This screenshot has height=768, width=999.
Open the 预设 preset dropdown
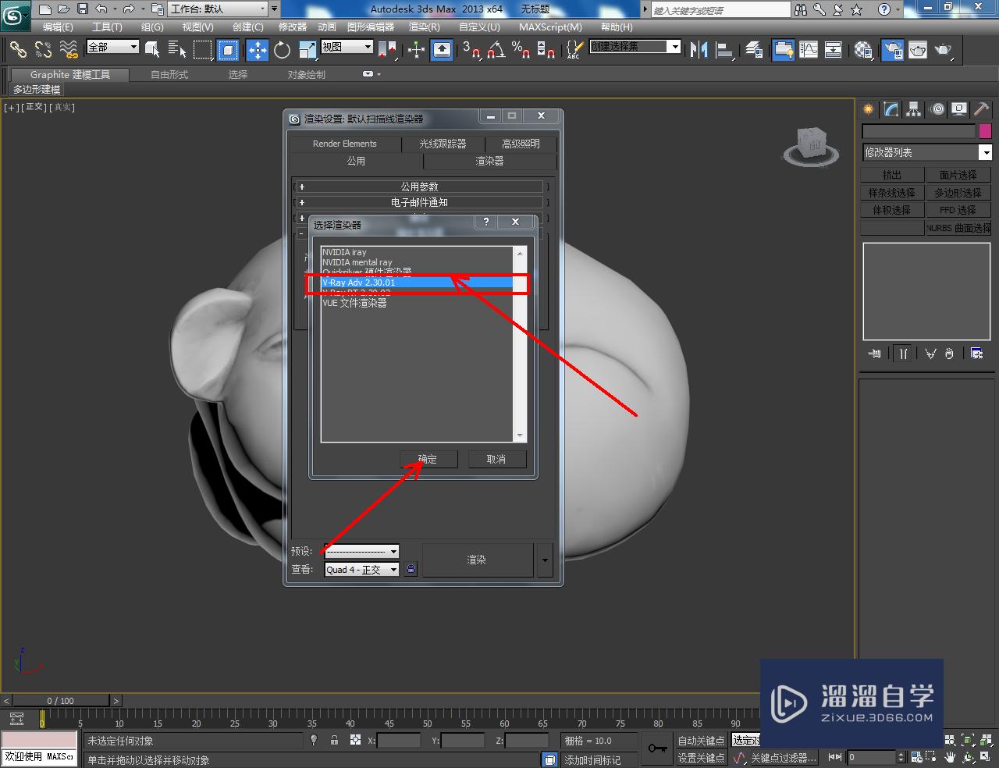click(361, 551)
